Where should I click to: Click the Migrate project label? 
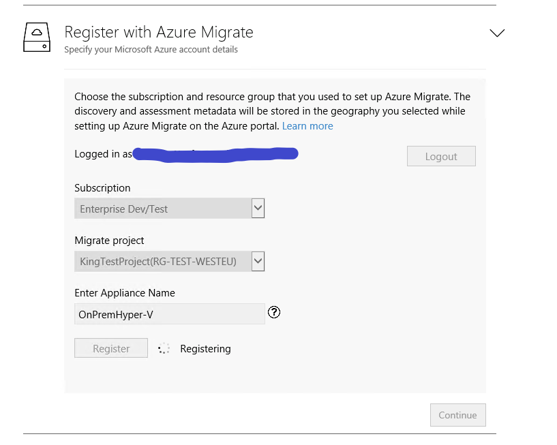click(x=109, y=241)
